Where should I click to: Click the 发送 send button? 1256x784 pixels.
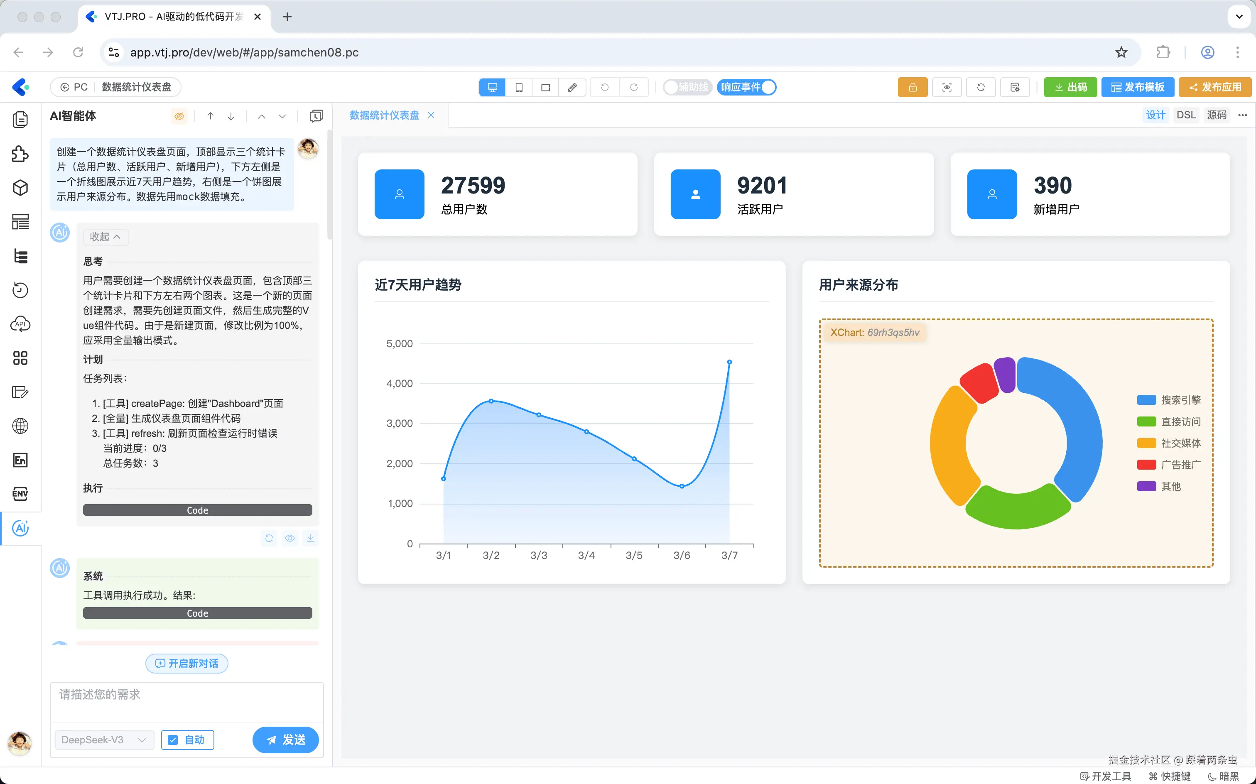[x=285, y=740]
